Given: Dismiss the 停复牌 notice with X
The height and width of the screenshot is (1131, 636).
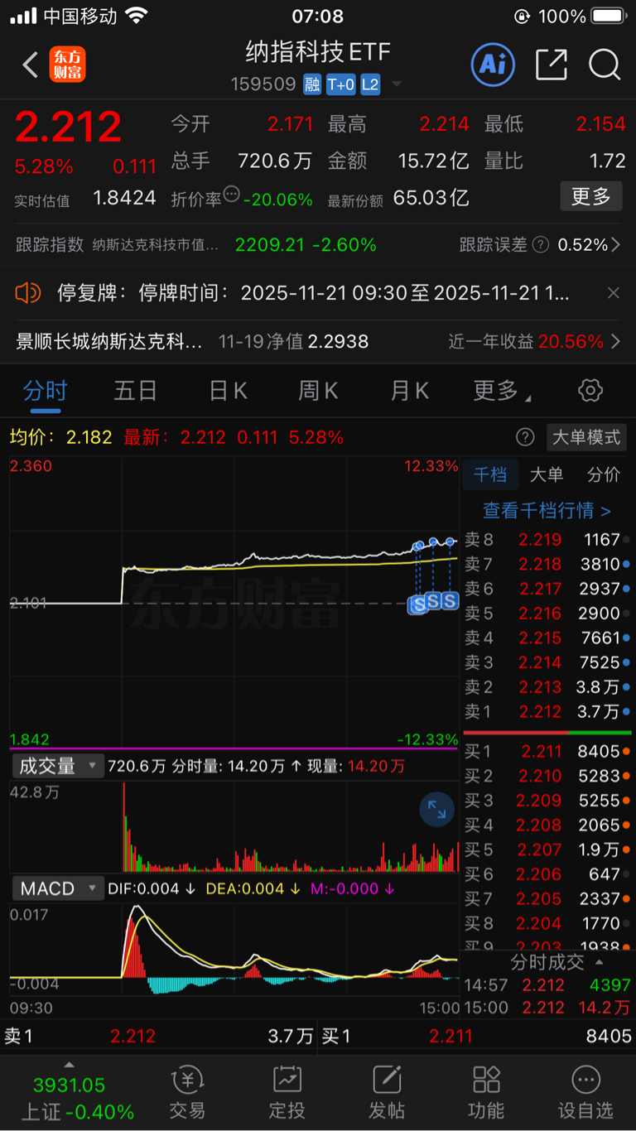Looking at the screenshot, I should point(614,293).
